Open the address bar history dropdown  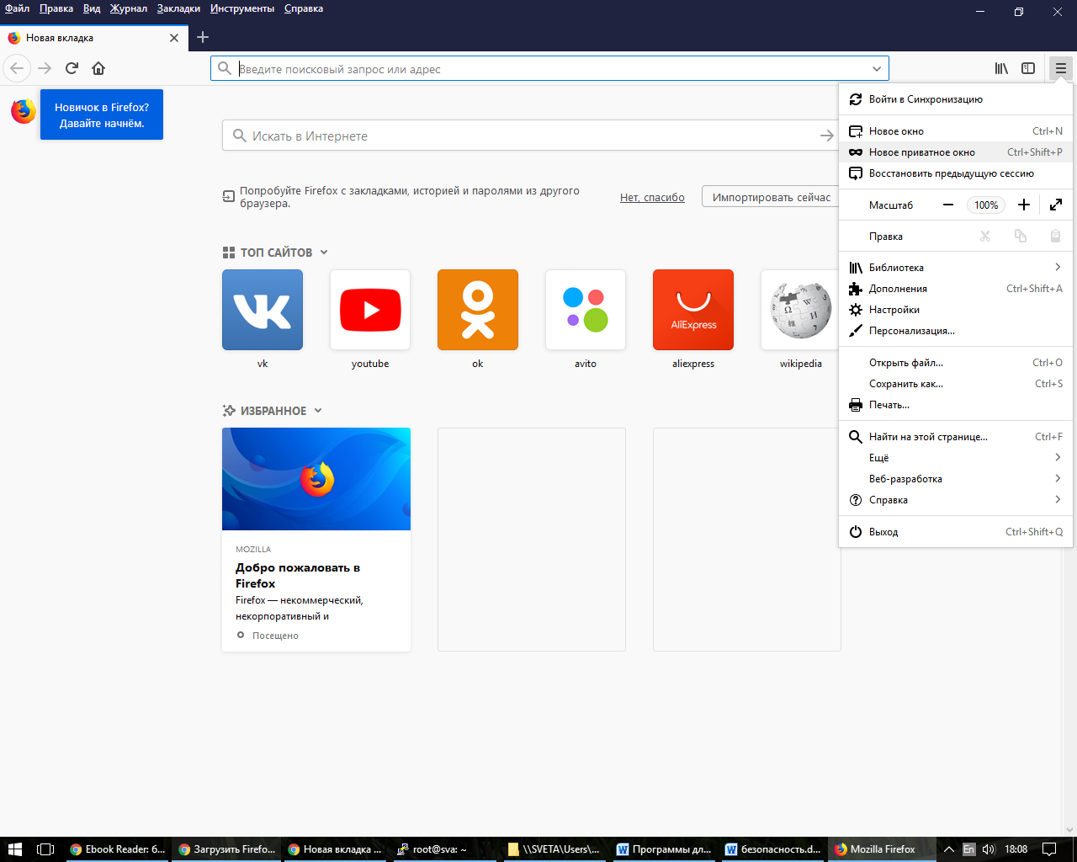(x=877, y=69)
